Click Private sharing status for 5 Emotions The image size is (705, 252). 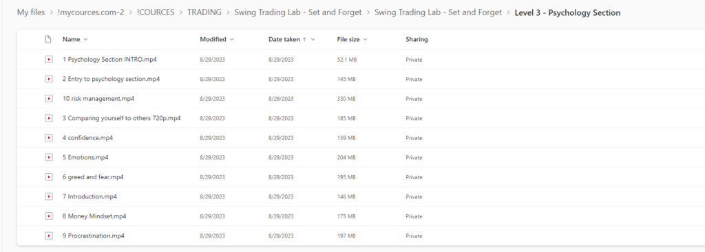pos(414,157)
